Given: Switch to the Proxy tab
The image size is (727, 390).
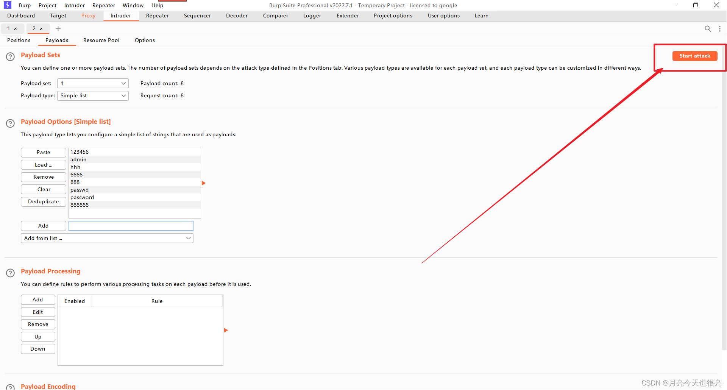Looking at the screenshot, I should click(88, 16).
